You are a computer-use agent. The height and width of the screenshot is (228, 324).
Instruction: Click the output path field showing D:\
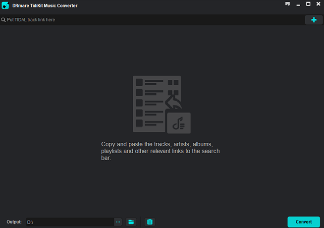pyautogui.click(x=70, y=222)
